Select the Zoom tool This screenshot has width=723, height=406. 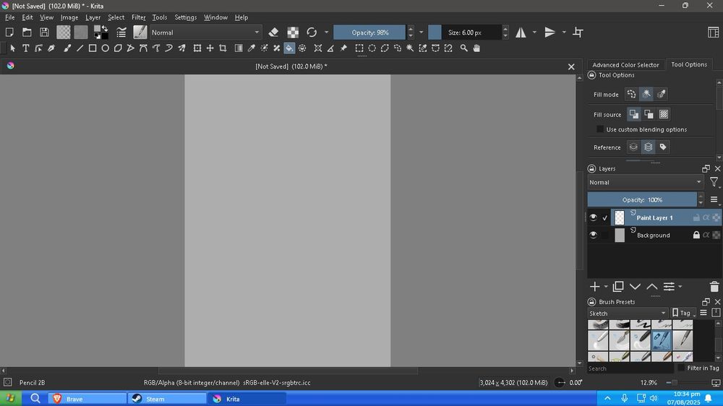point(464,48)
